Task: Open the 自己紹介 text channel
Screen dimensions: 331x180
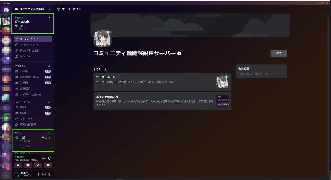Action: (33, 89)
